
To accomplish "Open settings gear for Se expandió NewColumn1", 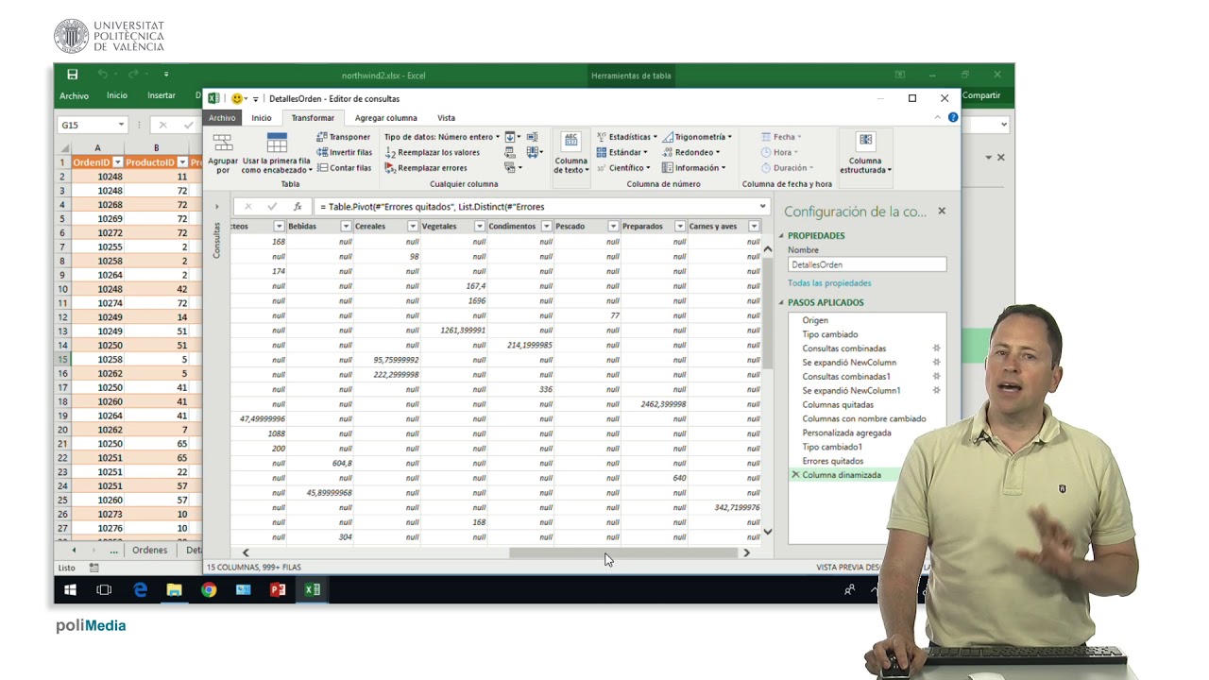I will (x=937, y=390).
